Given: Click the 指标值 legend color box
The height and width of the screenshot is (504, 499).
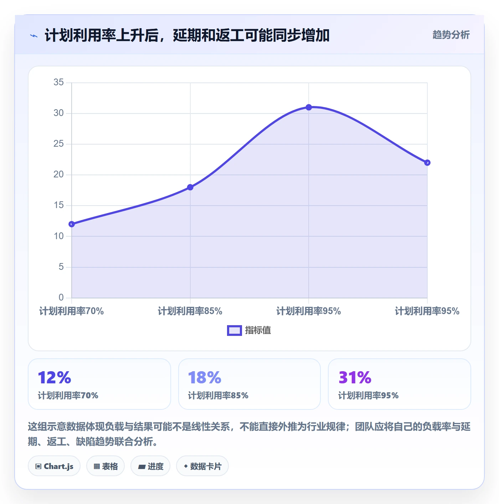Looking at the screenshot, I should pyautogui.click(x=235, y=331).
